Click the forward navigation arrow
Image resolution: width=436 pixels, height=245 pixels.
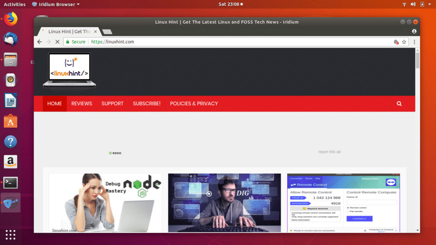49,42
